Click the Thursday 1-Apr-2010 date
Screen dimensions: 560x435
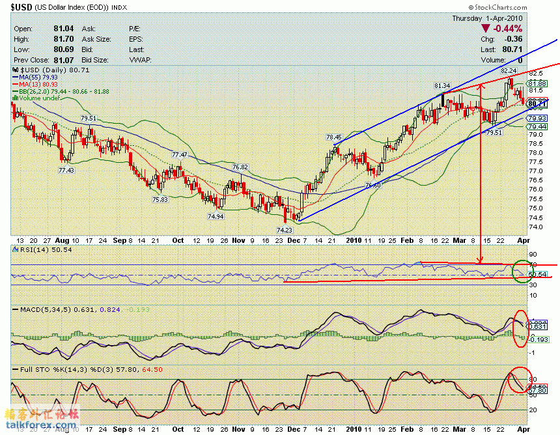pos(487,18)
